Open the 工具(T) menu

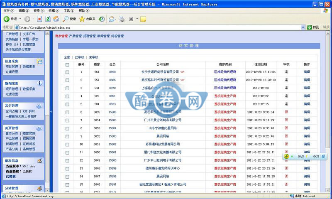click(x=69, y=11)
